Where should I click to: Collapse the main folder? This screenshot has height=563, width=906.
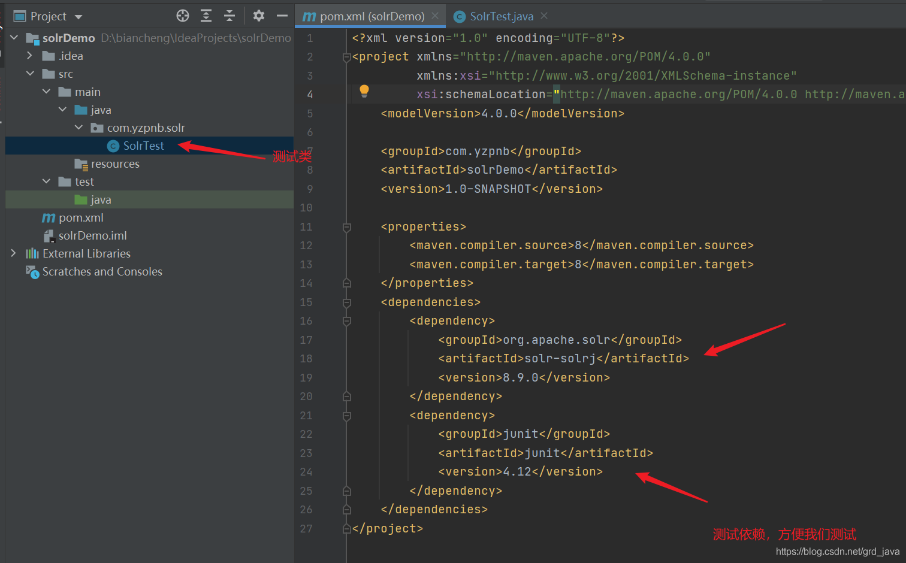click(x=47, y=92)
